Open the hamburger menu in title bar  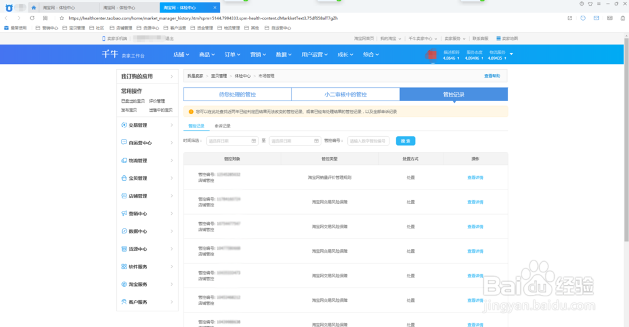[599, 4]
